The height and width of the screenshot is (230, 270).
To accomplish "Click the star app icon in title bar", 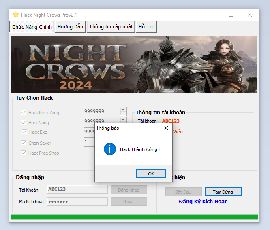I will pos(16,15).
